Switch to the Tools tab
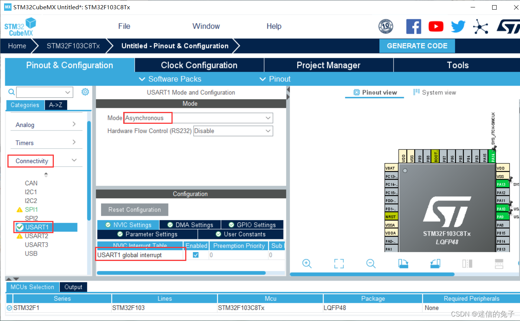520x321 pixels. [x=457, y=65]
